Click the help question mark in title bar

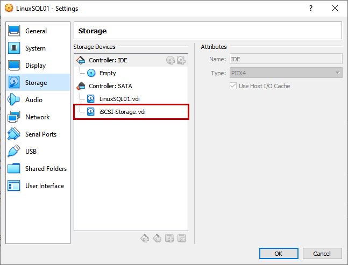pos(311,9)
